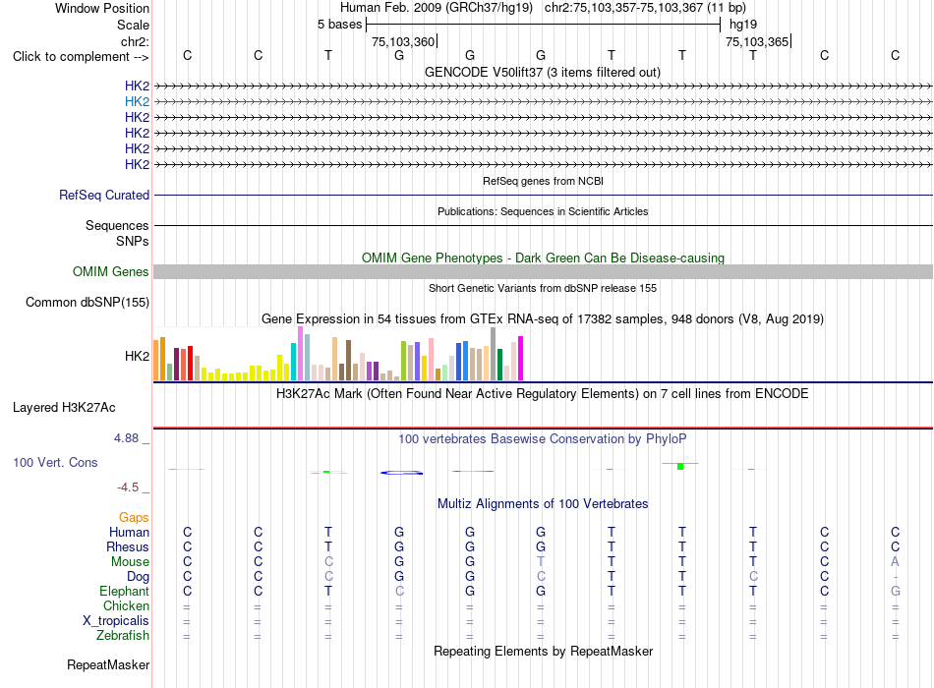Click the genome position header text
Viewport: 934px width, 688px height.
pos(543,8)
